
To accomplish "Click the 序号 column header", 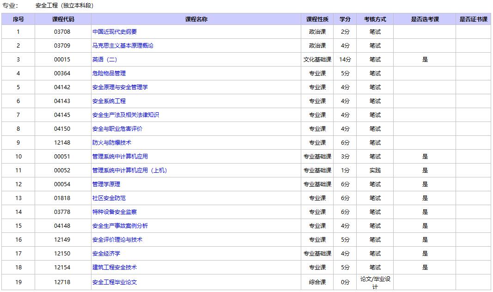I will pos(18,19).
